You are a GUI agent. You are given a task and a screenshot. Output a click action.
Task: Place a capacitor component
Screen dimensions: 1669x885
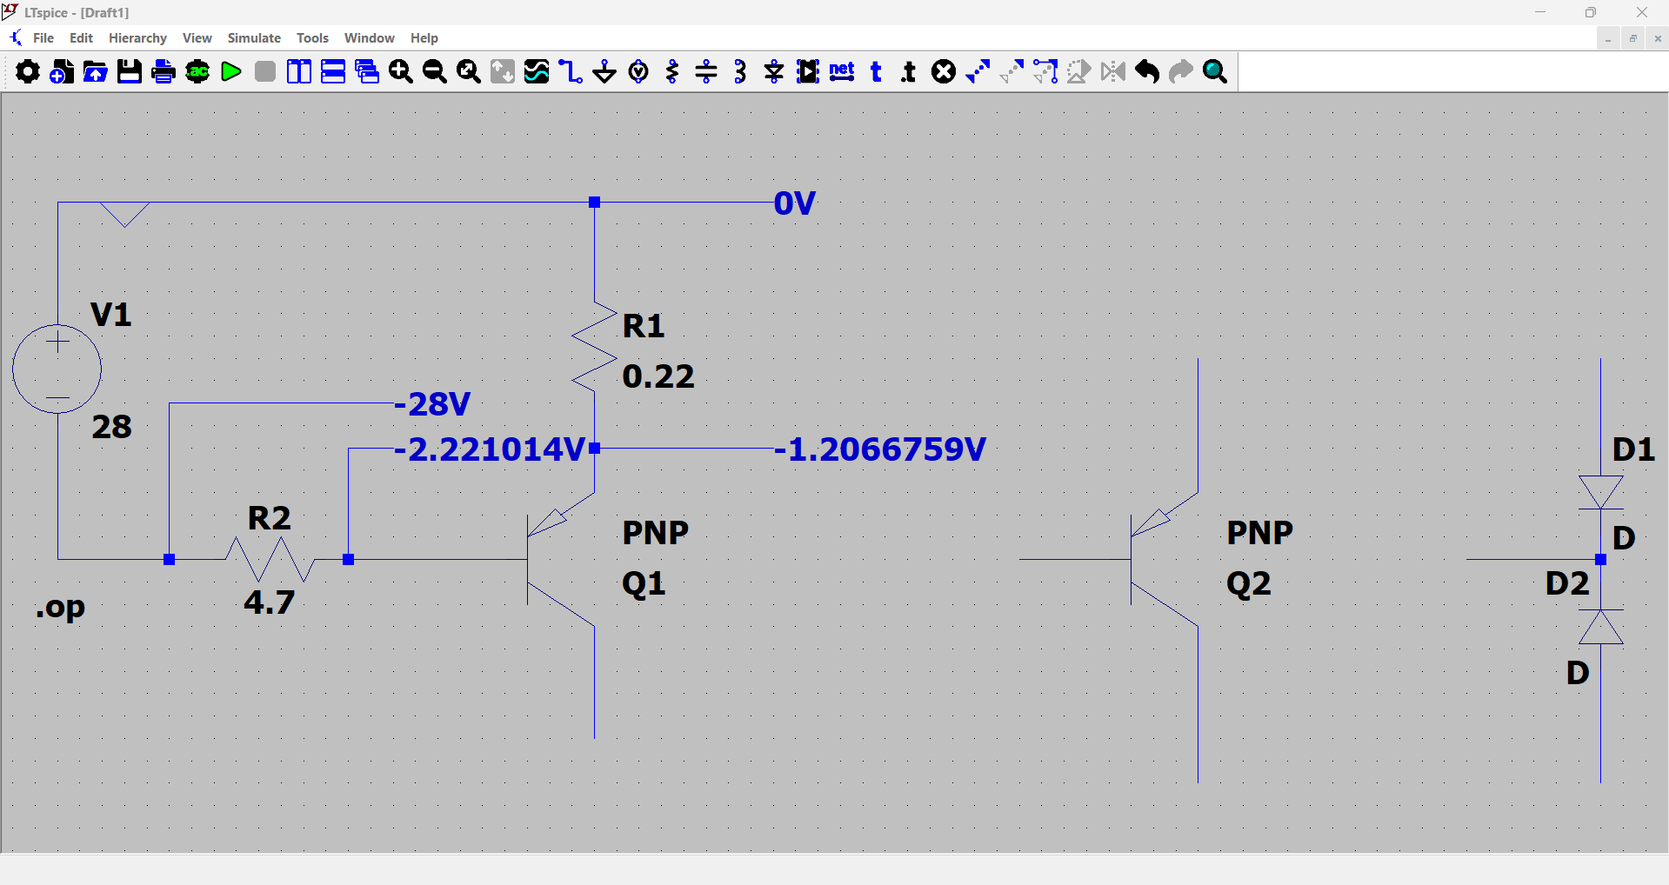click(x=706, y=71)
